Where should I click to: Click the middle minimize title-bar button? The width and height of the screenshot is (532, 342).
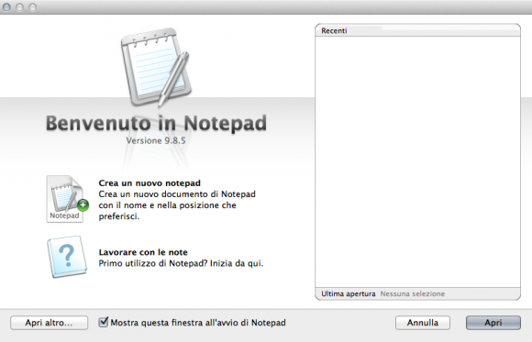19,6
